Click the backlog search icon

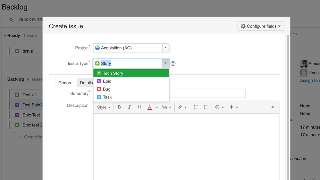(11, 20)
